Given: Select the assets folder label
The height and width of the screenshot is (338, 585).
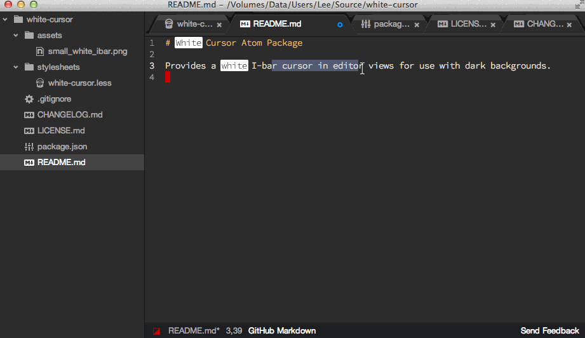Looking at the screenshot, I should click(50, 36).
